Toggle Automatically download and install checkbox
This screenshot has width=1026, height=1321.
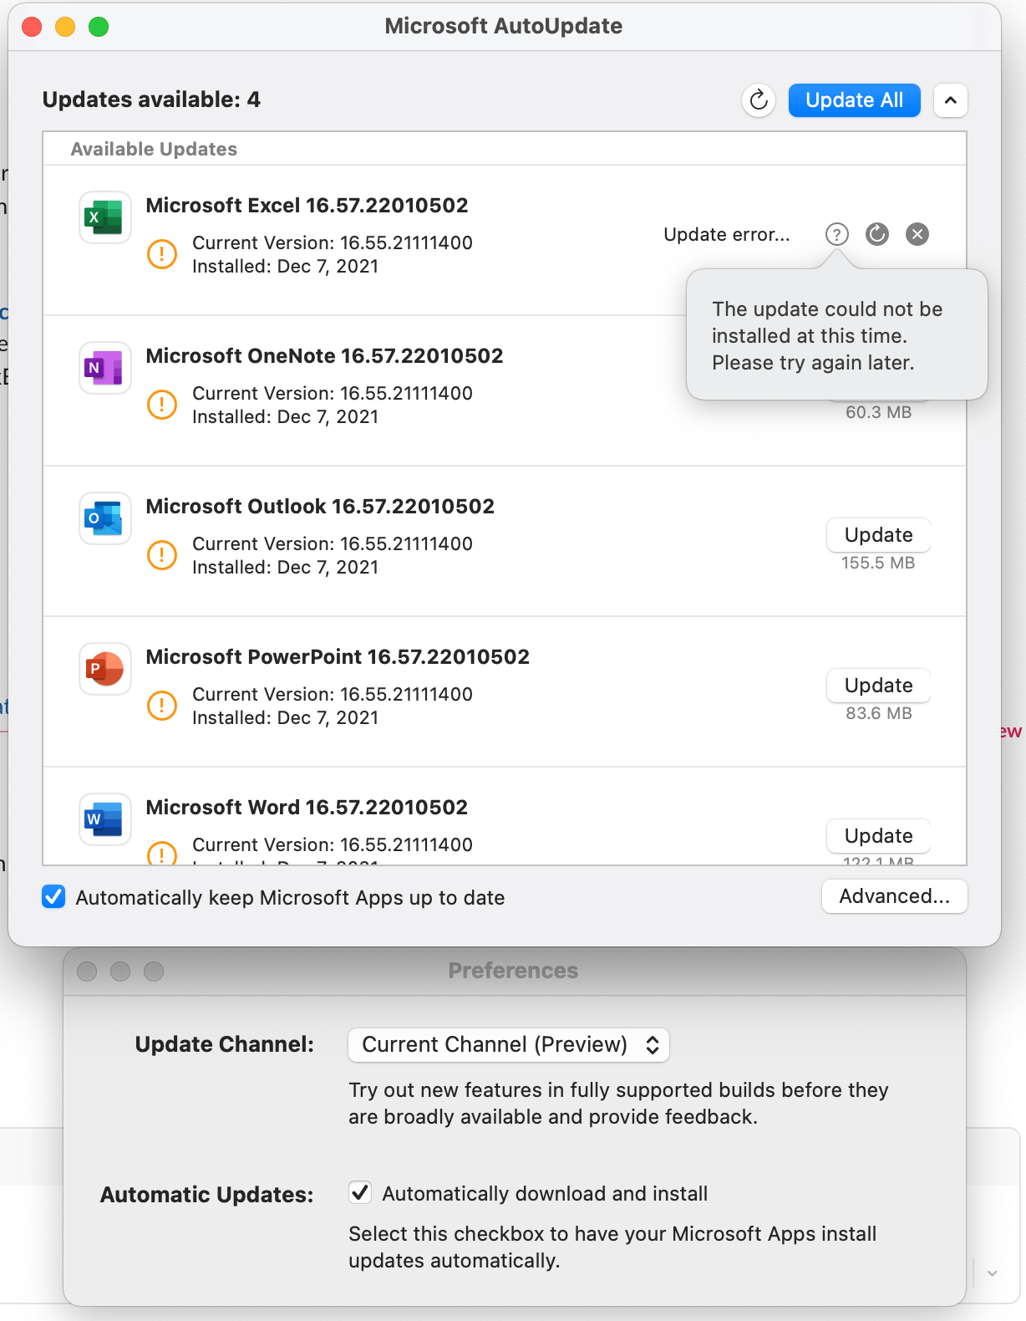[x=360, y=1193]
